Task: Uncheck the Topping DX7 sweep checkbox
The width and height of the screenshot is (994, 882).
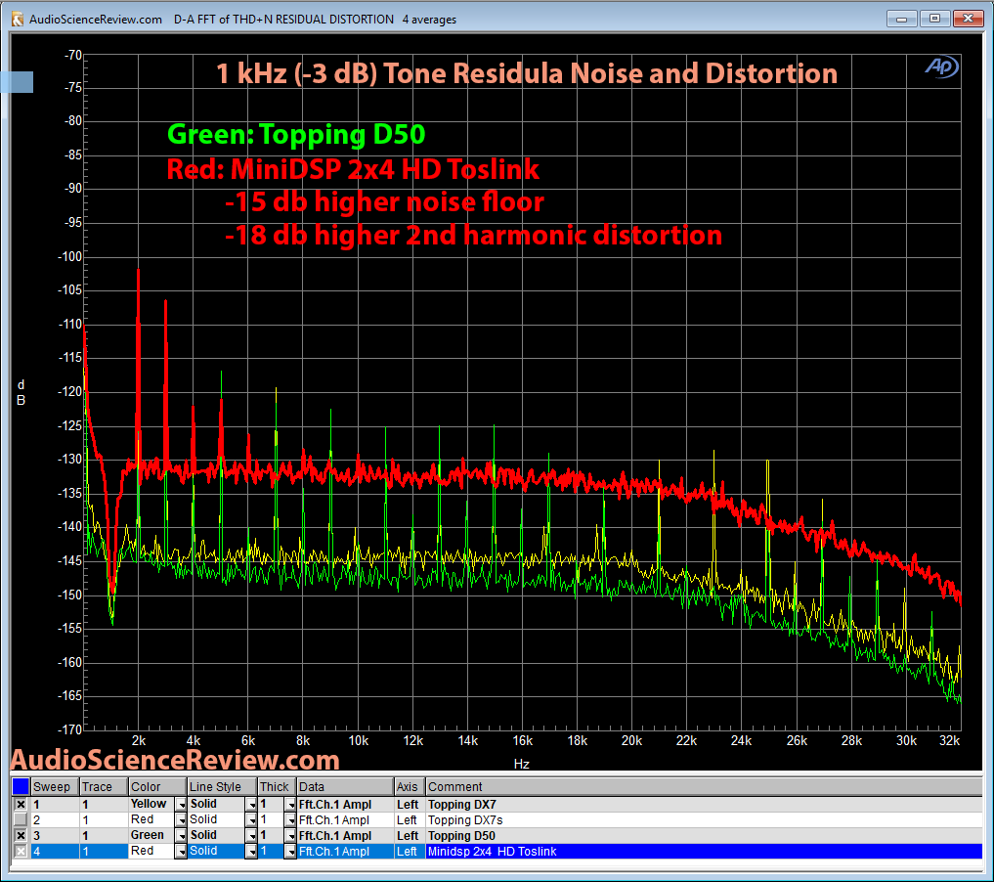Action: click(x=21, y=805)
